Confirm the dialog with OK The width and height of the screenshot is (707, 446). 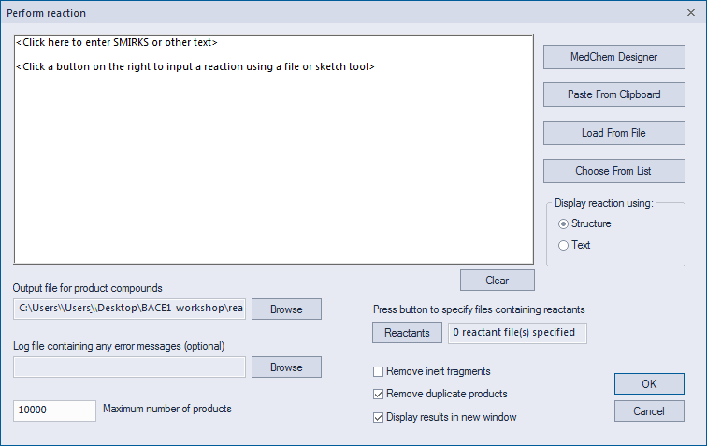tap(649, 383)
